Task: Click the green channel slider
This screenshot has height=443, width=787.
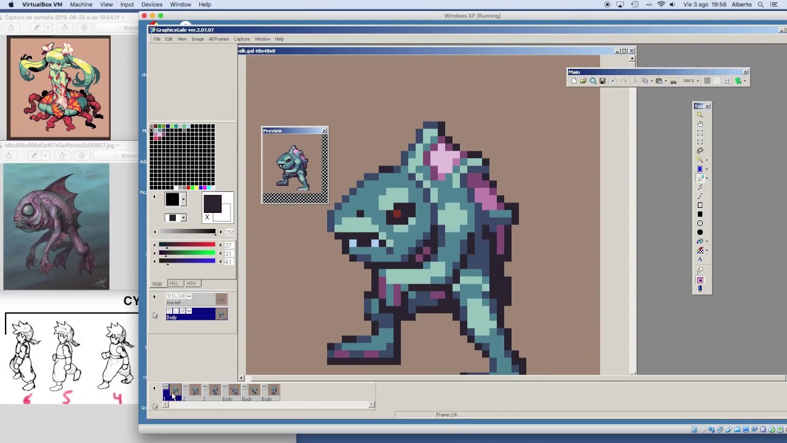Action: point(187,252)
